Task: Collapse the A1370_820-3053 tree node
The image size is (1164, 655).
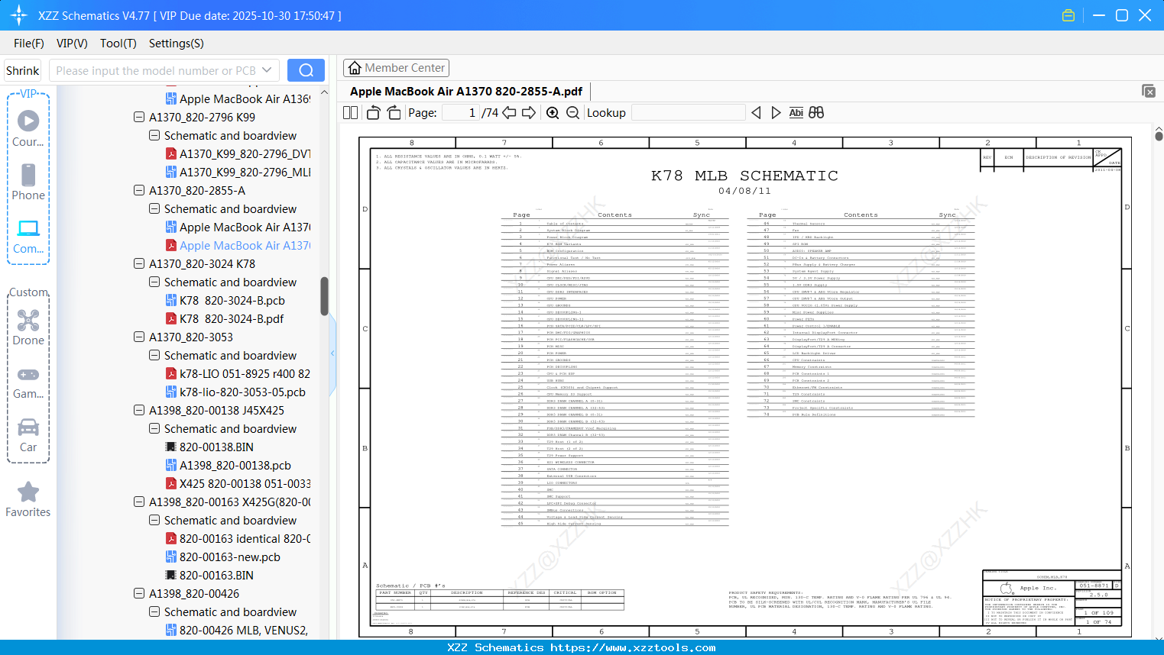Action: (x=139, y=337)
